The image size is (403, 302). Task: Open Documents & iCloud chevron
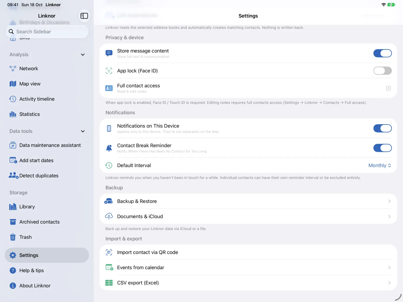click(389, 217)
